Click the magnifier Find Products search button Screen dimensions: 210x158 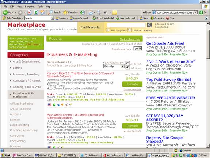pos(149,25)
